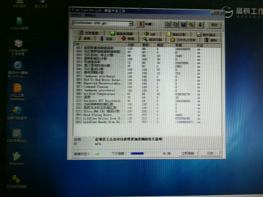Screen dimensions: 263x197
Task: Click the data value 15015056
Action: coord(182,63)
